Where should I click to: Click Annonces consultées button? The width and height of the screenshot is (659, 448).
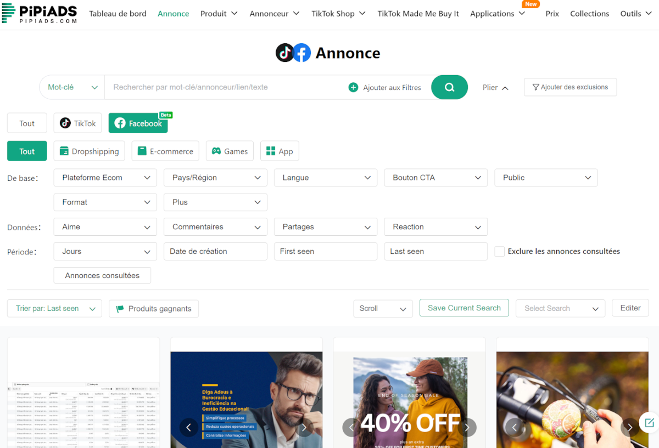102,276
